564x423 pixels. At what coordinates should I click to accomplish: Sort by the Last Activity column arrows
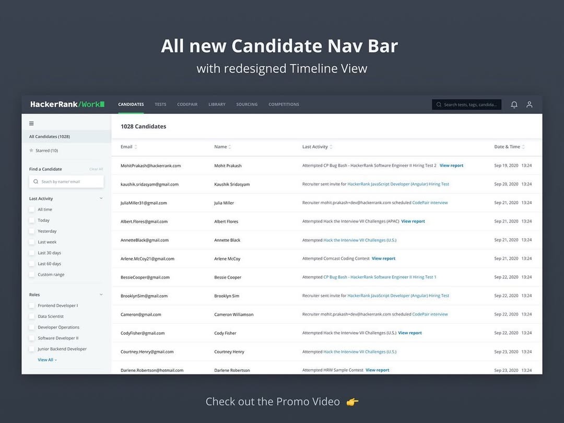(x=331, y=147)
